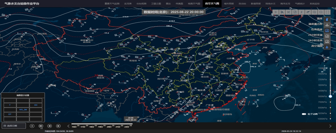Toggle the 位势高度 gauge layer icon

click(327, 31)
